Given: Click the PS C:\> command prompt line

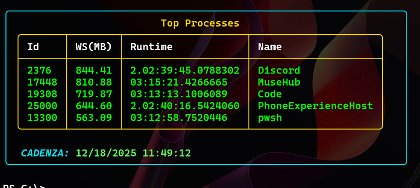Looking at the screenshot, I should [x=24, y=185].
